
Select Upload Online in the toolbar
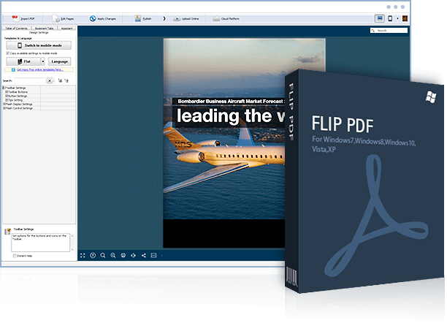point(186,18)
